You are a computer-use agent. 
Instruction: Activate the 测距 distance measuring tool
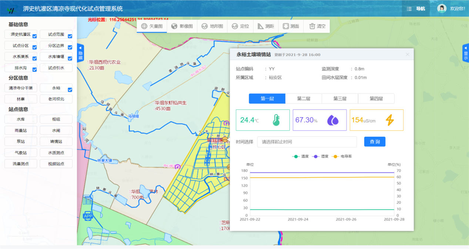click(x=266, y=26)
